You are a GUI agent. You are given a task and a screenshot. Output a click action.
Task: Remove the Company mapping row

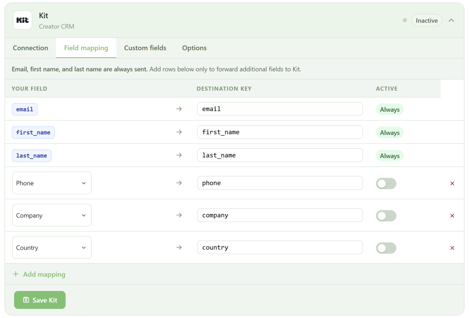[452, 216]
